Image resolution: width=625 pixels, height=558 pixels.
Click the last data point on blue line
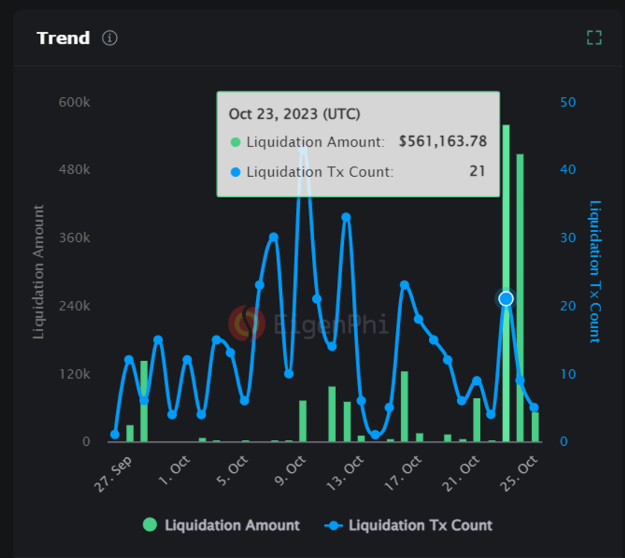coord(534,408)
